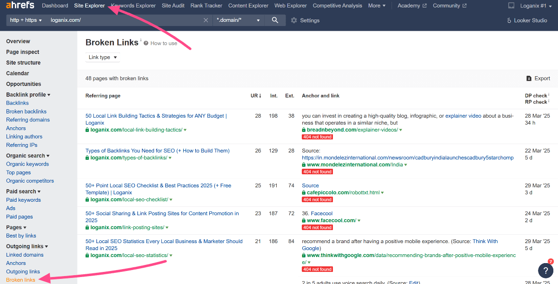Open the help question mark bubble

click(545, 270)
